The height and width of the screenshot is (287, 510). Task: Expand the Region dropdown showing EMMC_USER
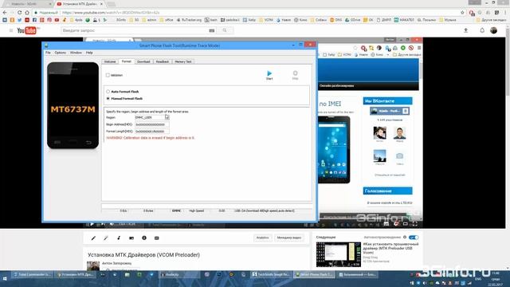coord(152,117)
